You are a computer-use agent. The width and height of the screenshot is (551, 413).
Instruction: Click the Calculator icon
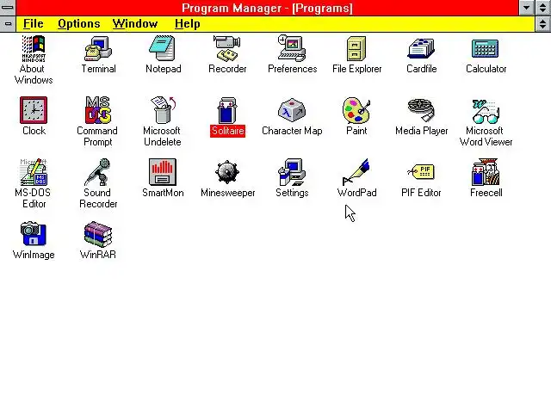point(486,49)
